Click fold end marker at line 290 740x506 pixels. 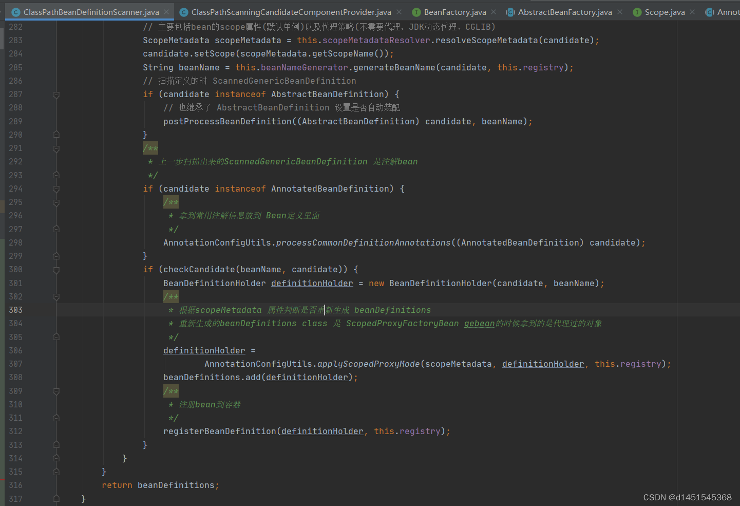(56, 135)
